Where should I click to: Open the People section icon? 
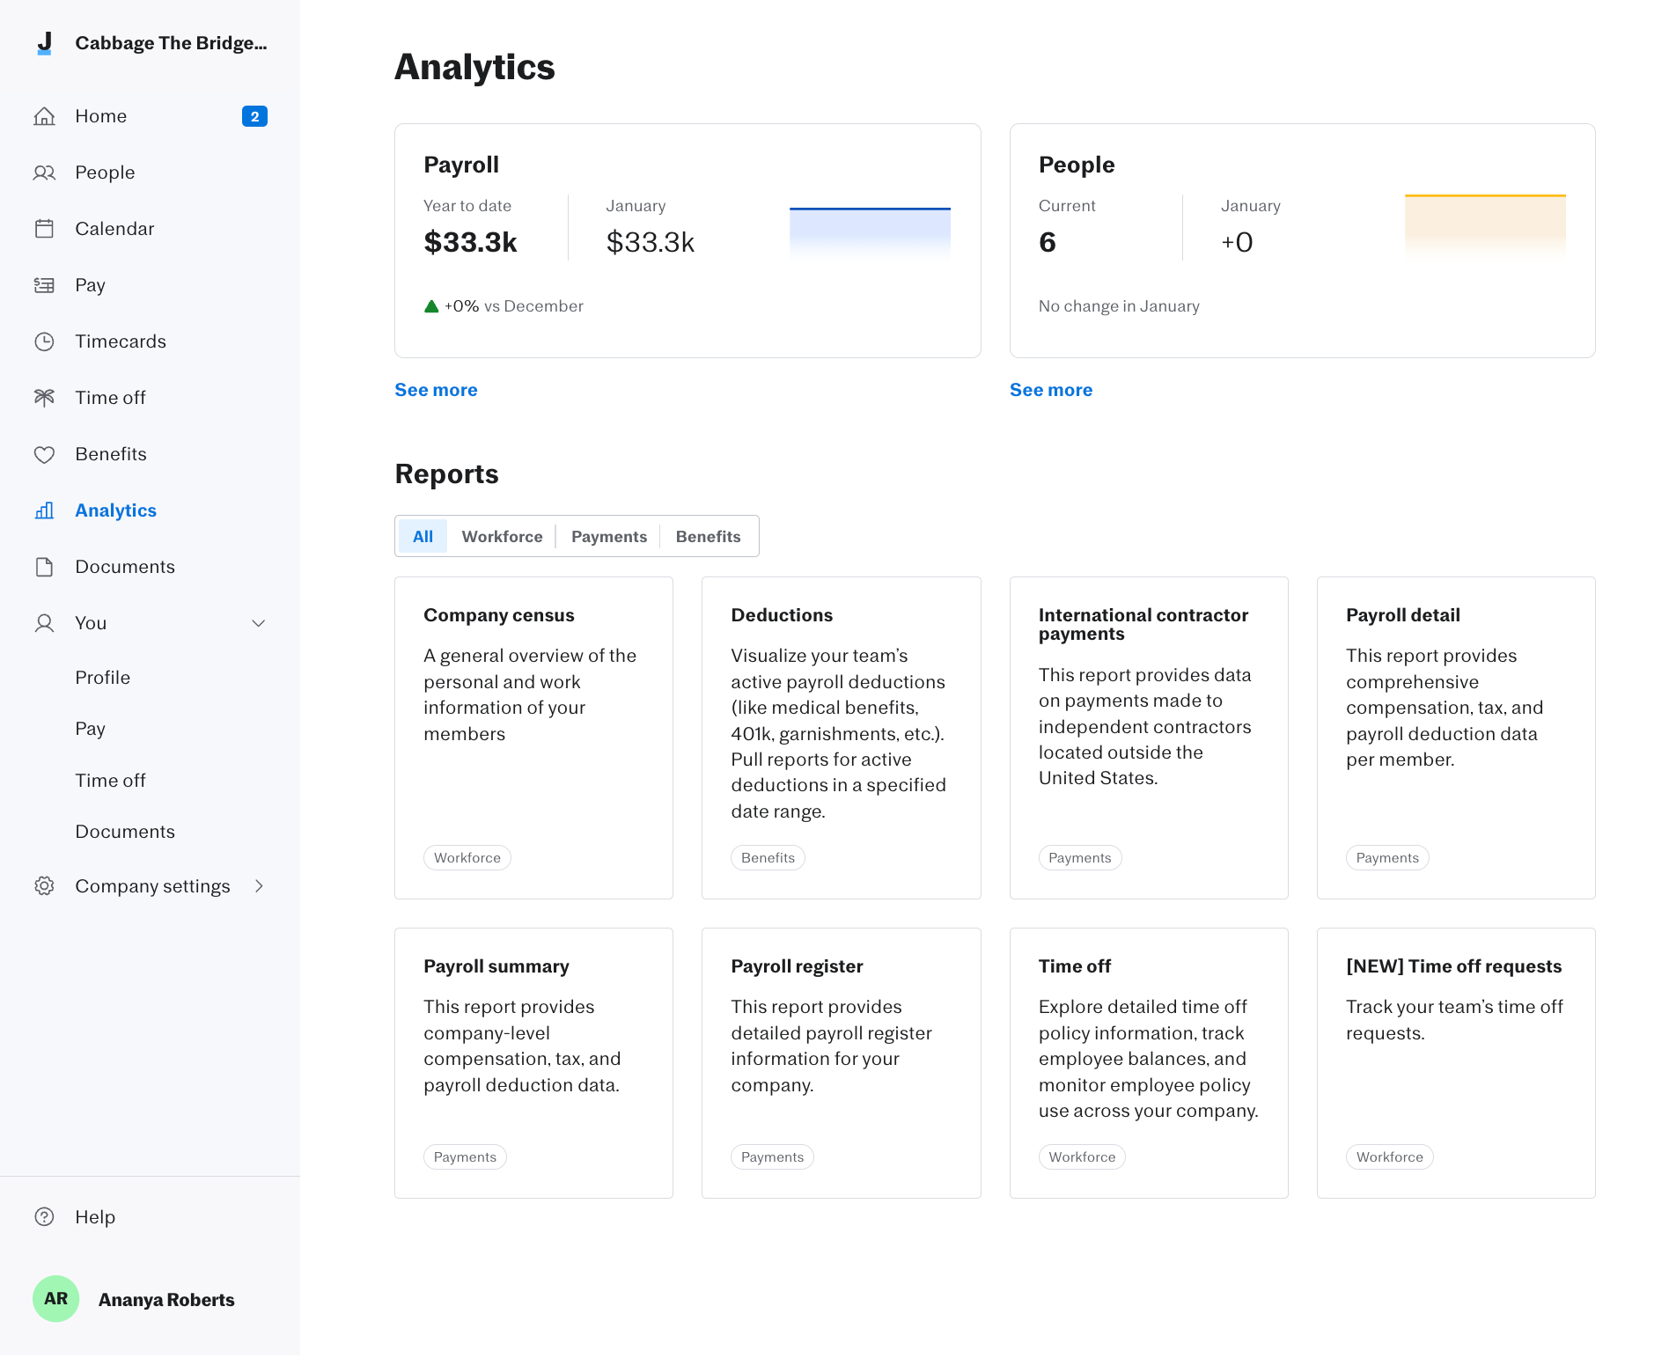click(x=45, y=173)
